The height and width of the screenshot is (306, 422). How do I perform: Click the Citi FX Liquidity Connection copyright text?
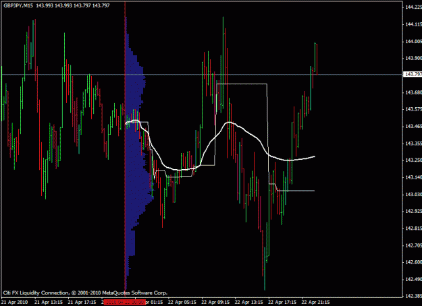[x=85, y=293]
